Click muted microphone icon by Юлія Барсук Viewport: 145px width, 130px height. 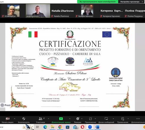(x=3, y=16)
